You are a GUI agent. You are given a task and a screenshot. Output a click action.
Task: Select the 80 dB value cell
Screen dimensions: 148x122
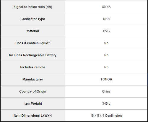click(106, 7)
